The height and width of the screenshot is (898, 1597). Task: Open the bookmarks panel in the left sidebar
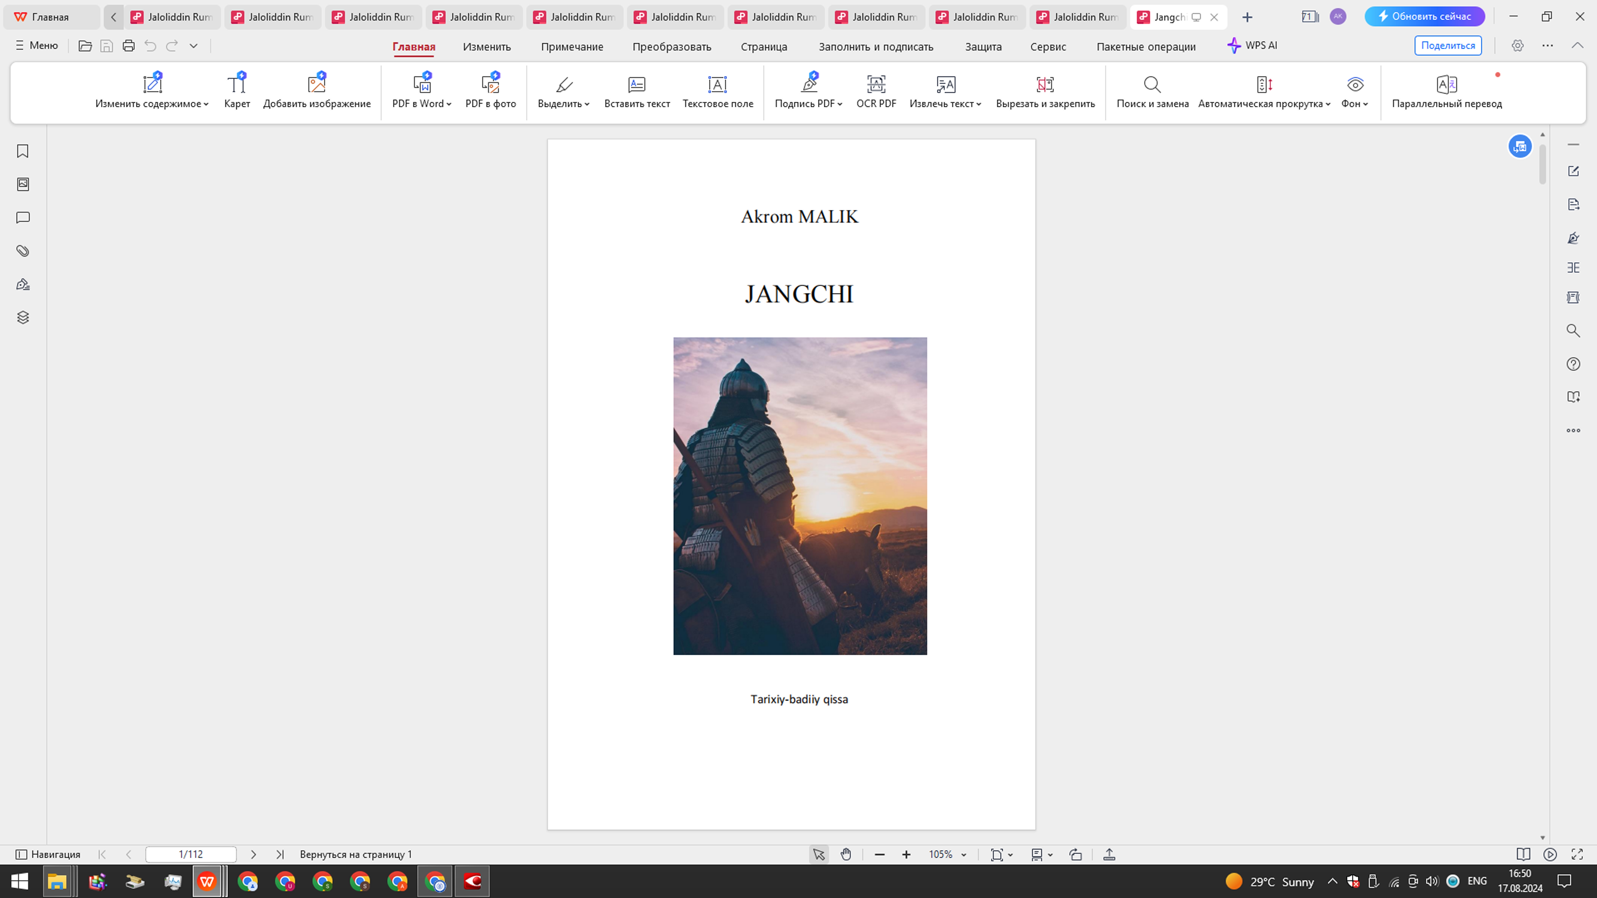tap(23, 151)
